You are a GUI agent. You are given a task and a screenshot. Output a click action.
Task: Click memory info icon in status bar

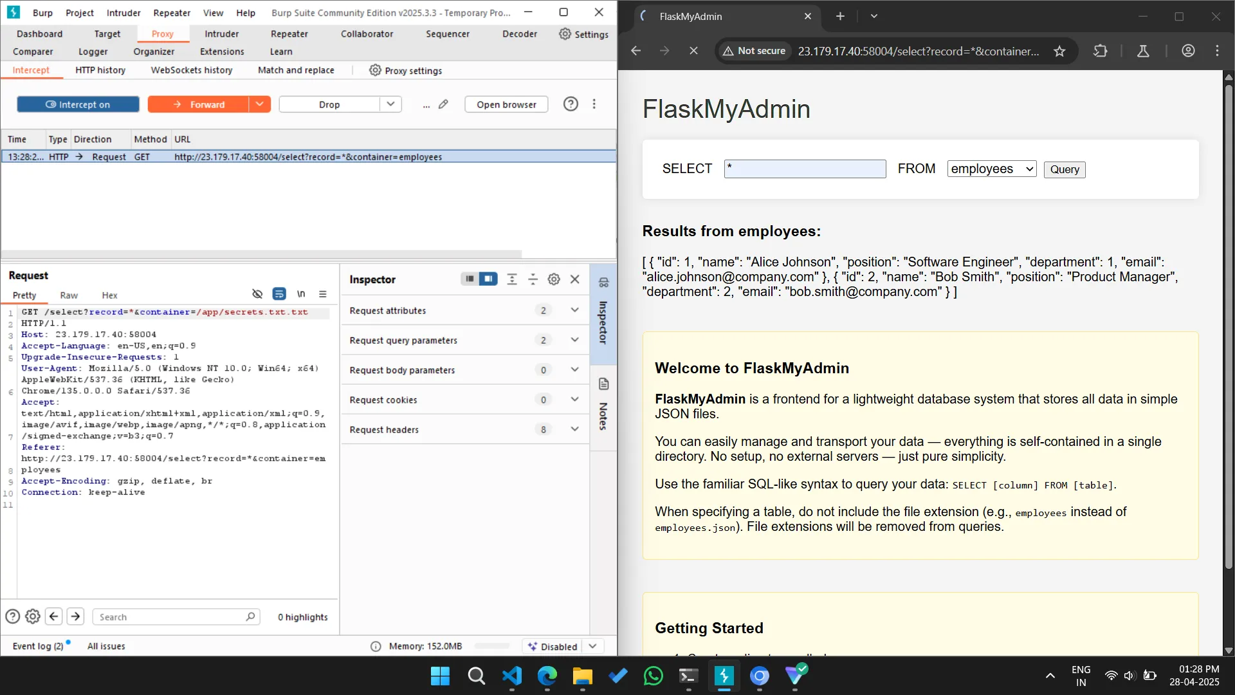[x=376, y=646]
